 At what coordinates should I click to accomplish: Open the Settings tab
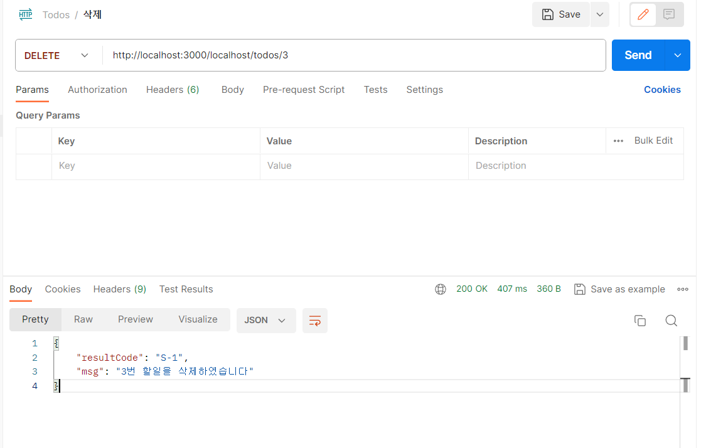point(425,90)
